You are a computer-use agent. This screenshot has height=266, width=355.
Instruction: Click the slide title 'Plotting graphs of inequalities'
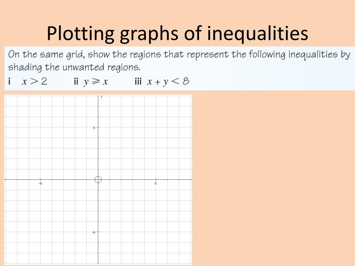(177, 34)
